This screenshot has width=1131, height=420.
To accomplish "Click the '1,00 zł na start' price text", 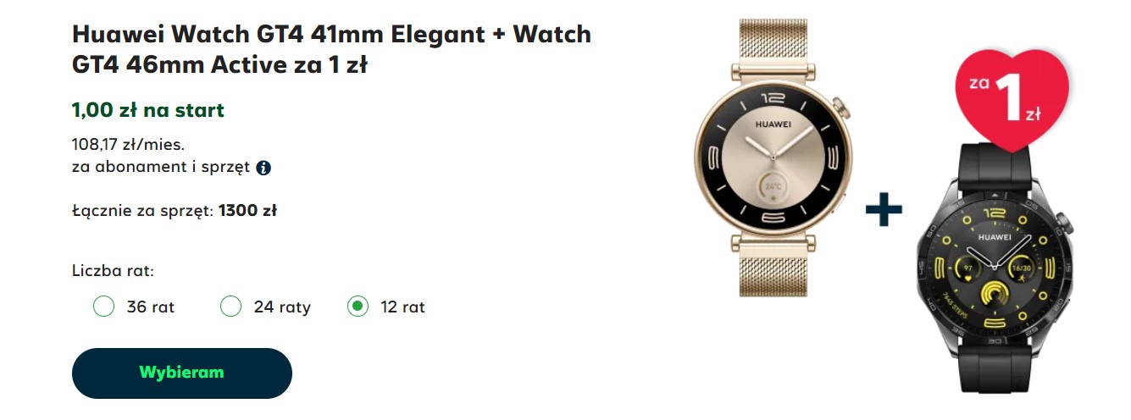I will pos(148,110).
